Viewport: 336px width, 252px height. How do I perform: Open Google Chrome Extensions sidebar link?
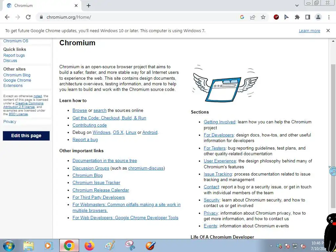17,83
